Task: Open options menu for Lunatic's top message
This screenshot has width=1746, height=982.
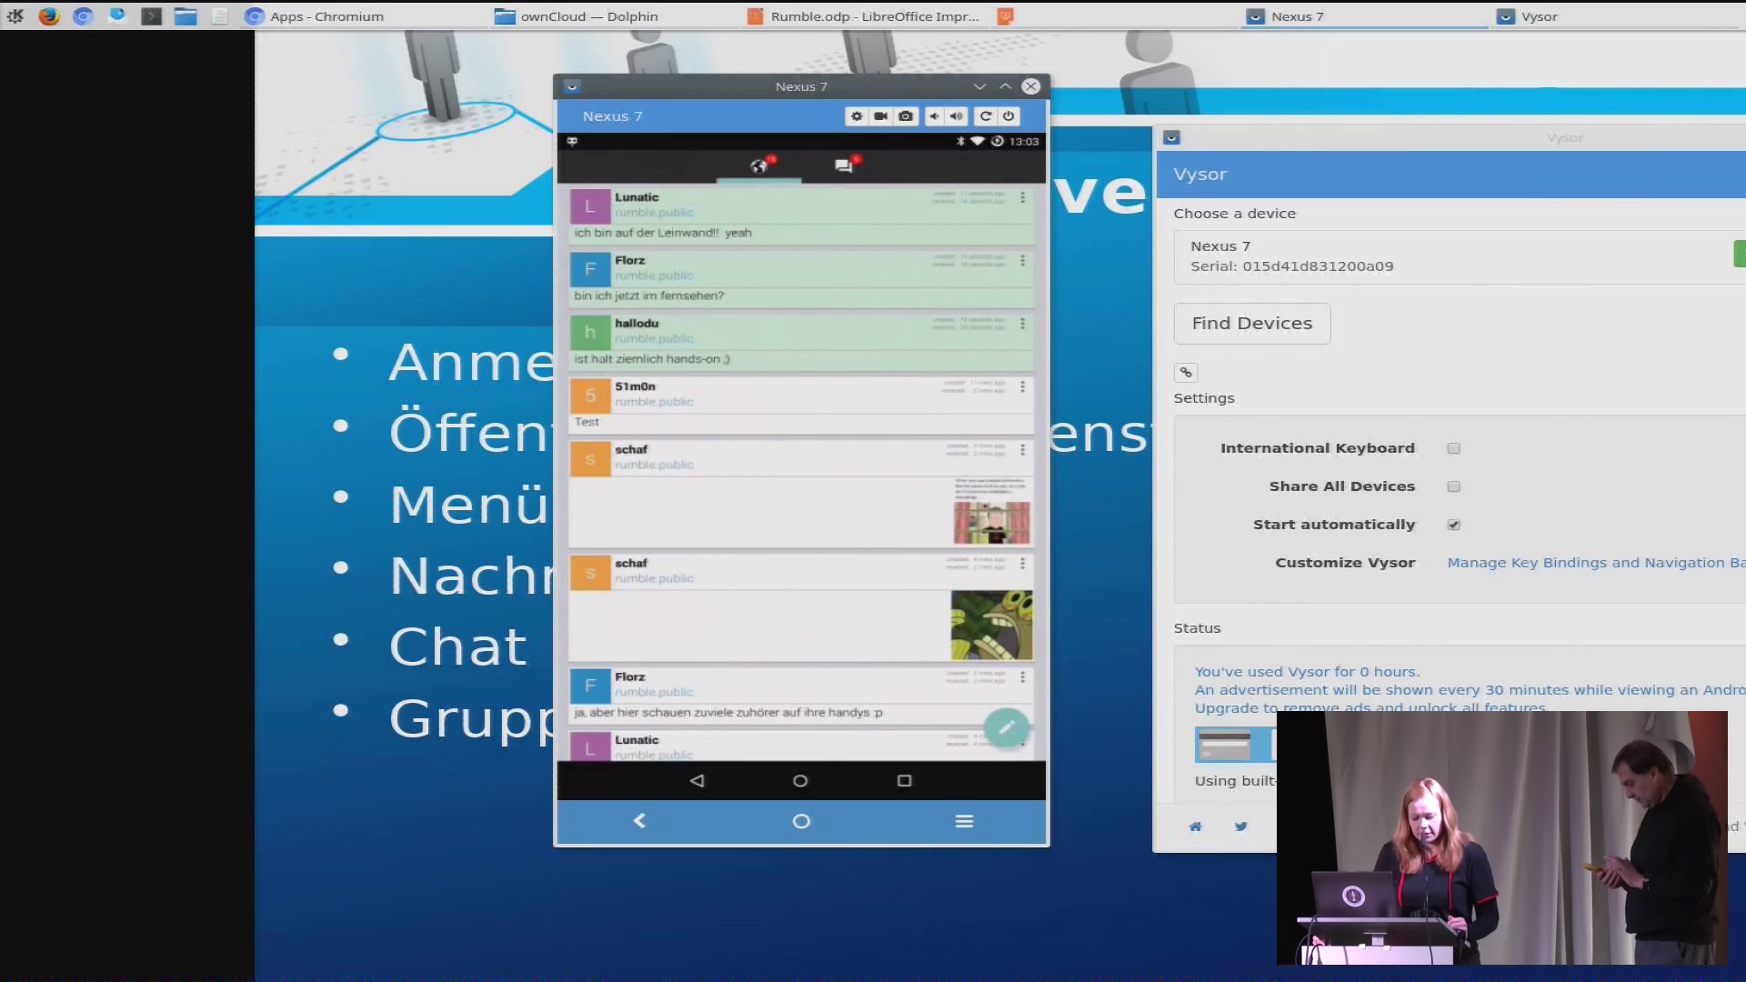Action: click(x=1022, y=197)
